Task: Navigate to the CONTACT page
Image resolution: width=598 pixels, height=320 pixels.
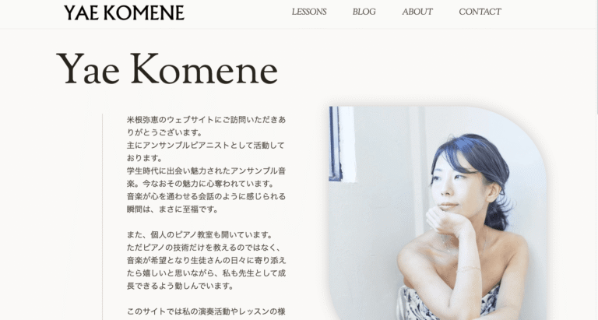Action: 480,12
